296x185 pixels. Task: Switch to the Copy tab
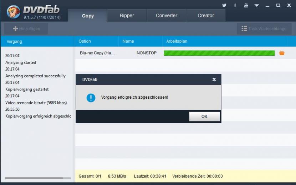pos(88,16)
